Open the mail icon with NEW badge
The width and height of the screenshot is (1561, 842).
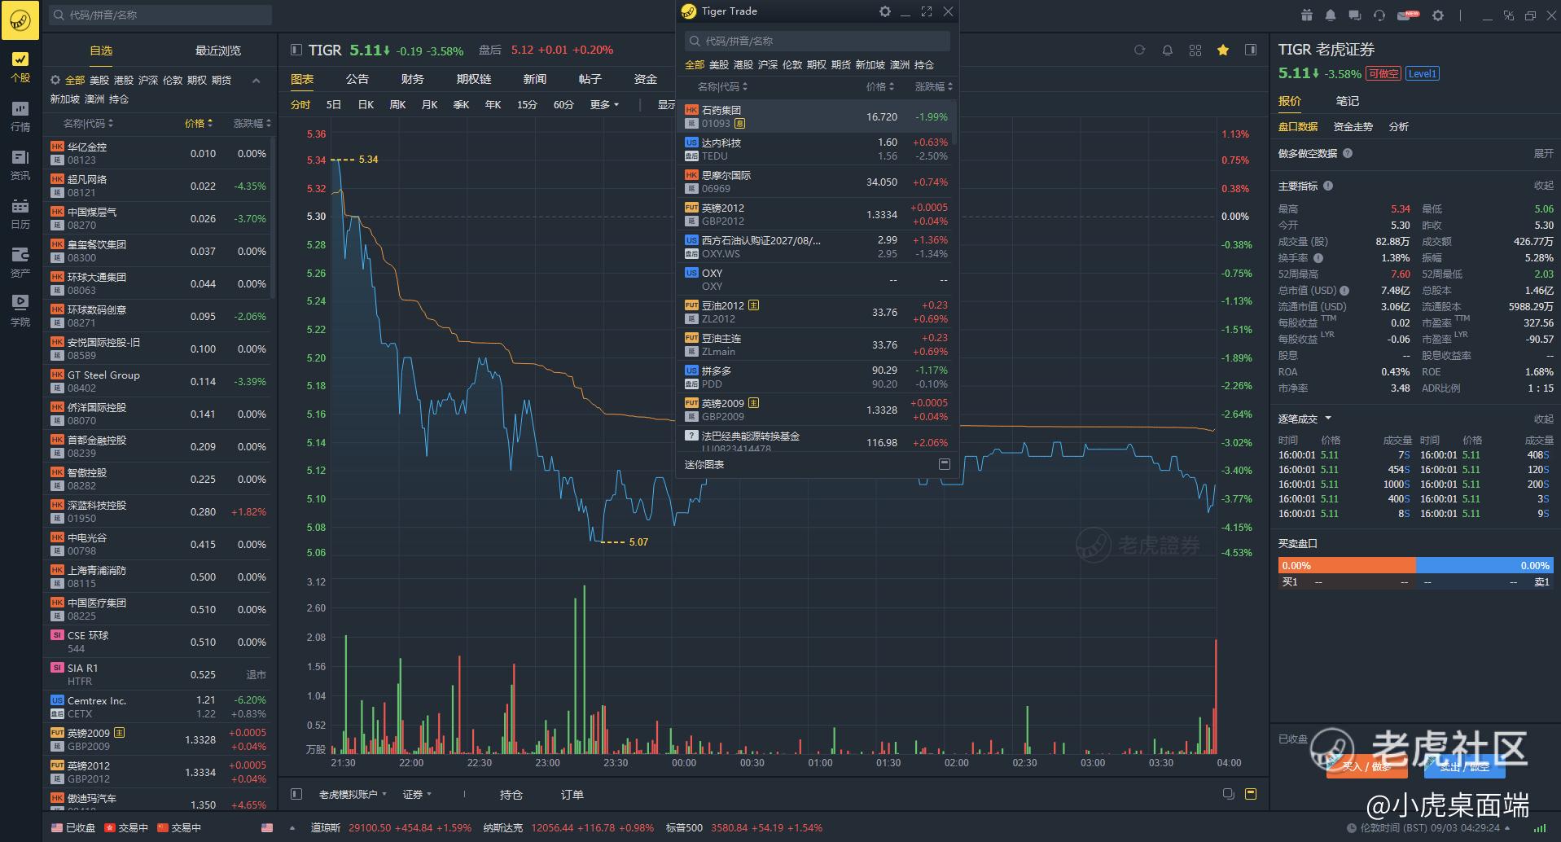1408,15
